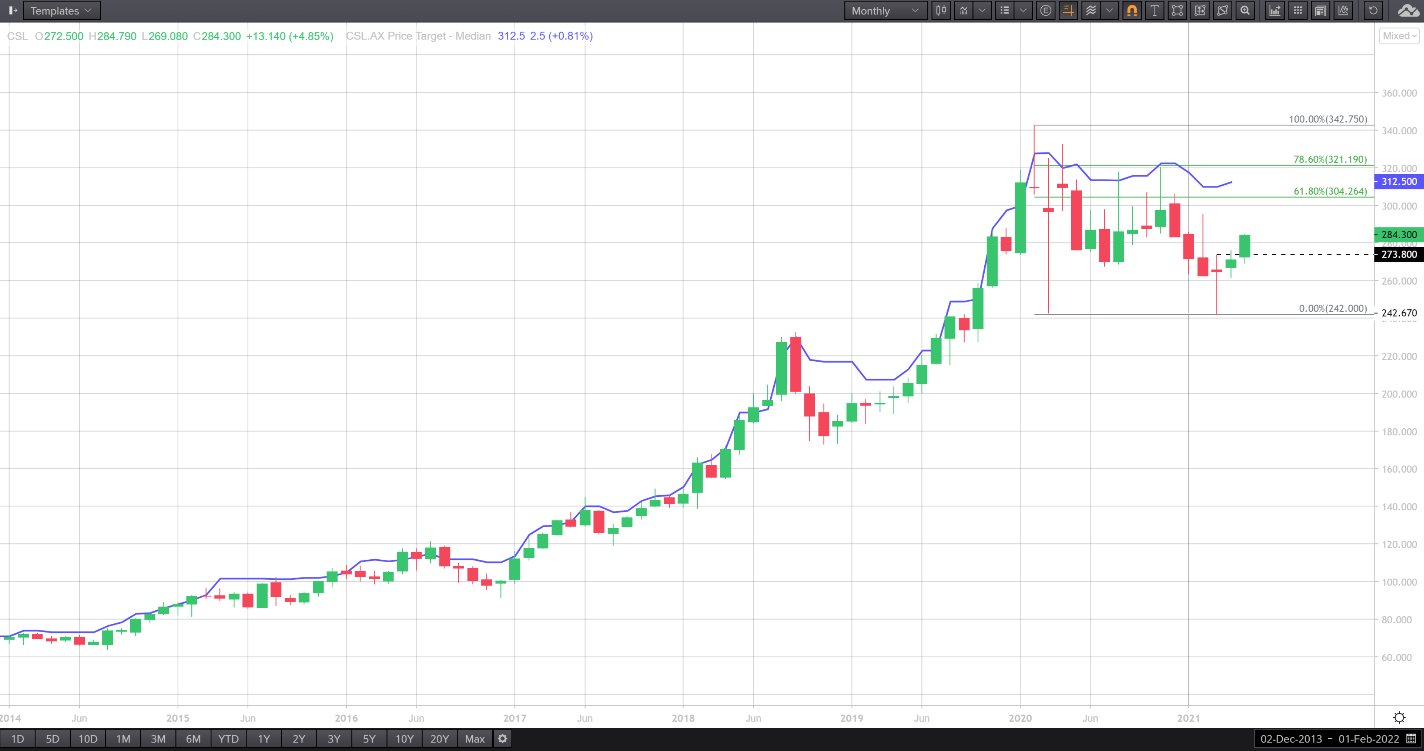Click the events 'E' circle icon
This screenshot has height=751, width=1424.
click(x=1045, y=10)
